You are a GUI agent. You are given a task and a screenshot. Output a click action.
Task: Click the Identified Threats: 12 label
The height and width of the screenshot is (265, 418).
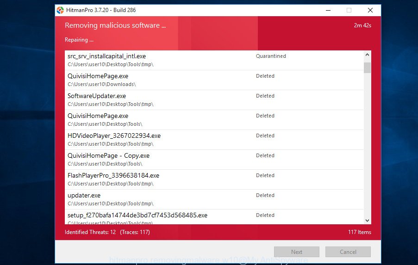coord(90,232)
